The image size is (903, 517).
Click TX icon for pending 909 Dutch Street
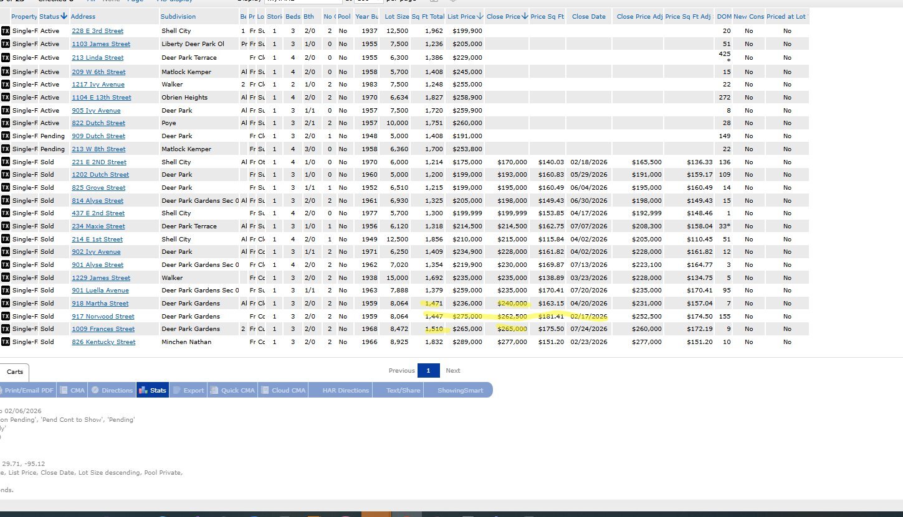pos(6,136)
